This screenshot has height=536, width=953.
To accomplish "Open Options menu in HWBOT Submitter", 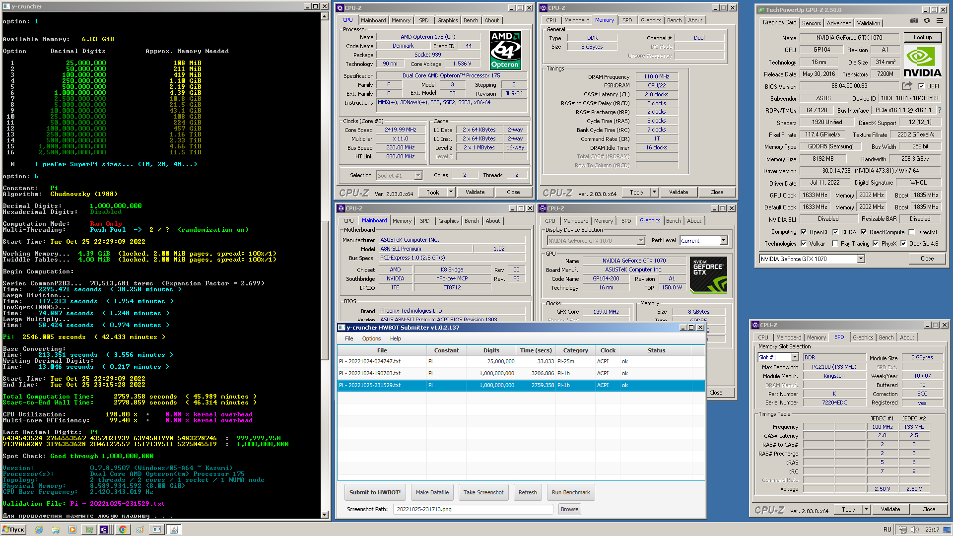I will coord(371,338).
